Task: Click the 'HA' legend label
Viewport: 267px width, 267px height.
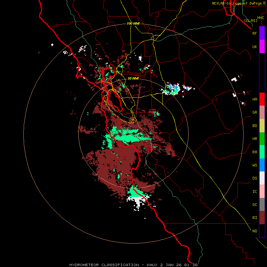Action: (255, 99)
